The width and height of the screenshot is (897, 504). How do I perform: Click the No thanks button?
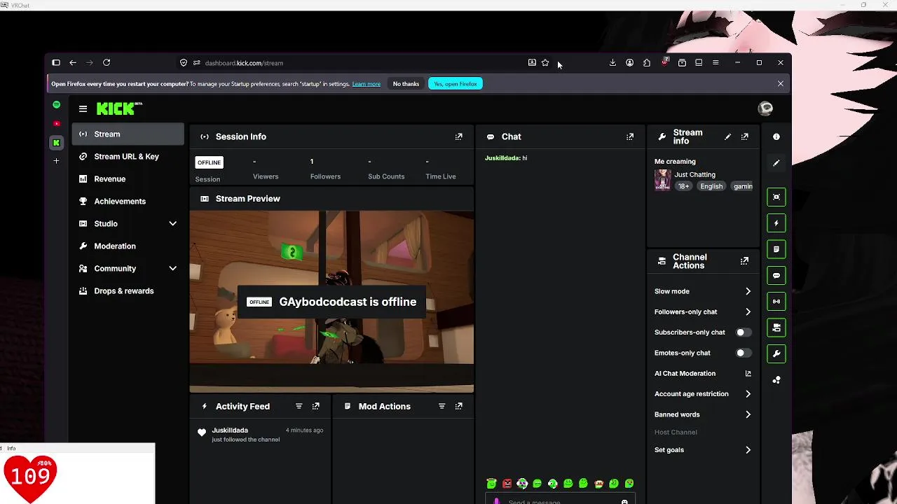click(406, 84)
